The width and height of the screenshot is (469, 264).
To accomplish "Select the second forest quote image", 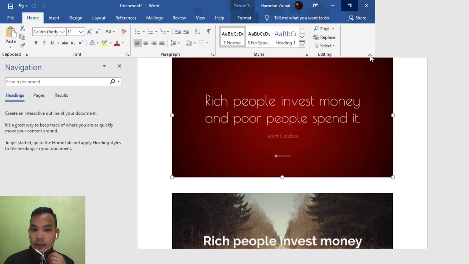I will point(282,221).
